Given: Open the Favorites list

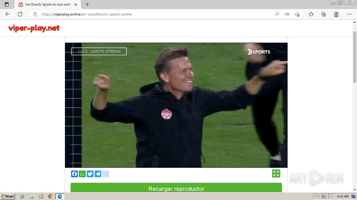Looking at the screenshot, I should [x=311, y=14].
